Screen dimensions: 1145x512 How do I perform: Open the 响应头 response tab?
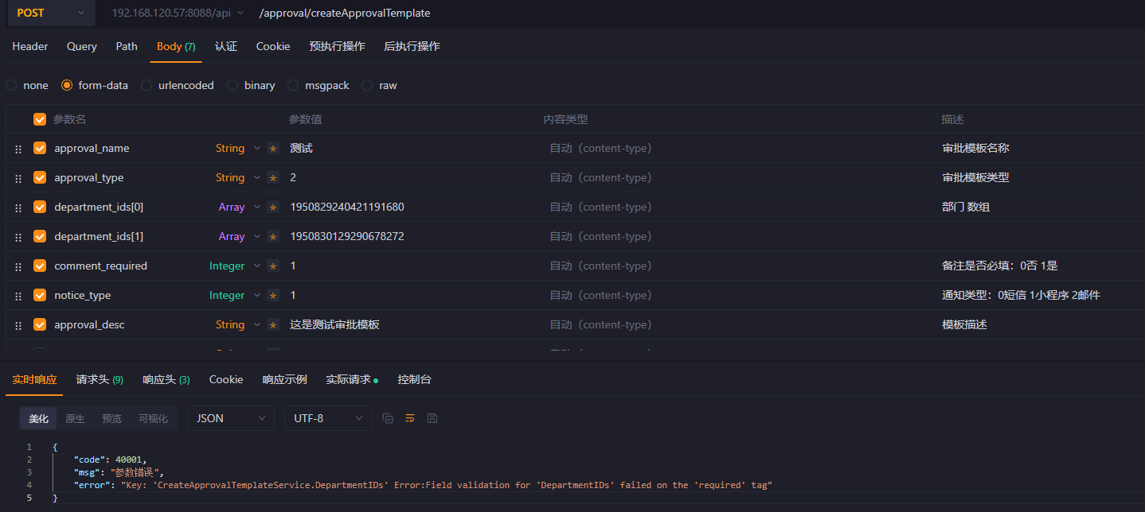pyautogui.click(x=166, y=380)
